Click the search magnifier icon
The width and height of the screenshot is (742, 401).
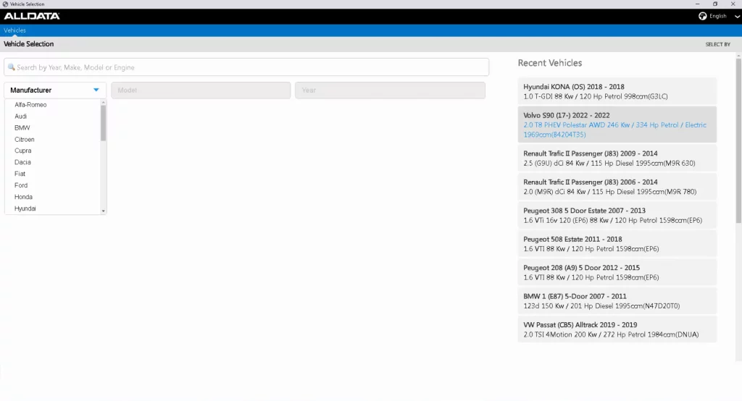click(x=11, y=67)
